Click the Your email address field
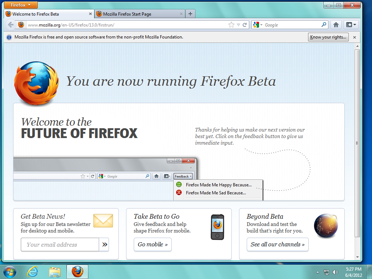Image resolution: width=372 pixels, height=279 pixels. coord(60,244)
